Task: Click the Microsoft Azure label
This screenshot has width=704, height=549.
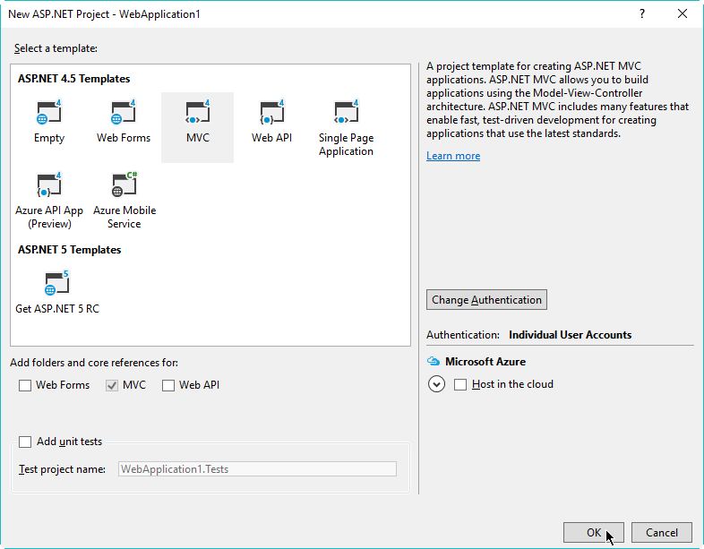Action: coord(485,361)
